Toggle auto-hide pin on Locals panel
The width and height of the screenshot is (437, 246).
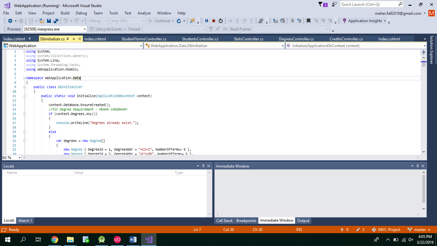click(203, 166)
